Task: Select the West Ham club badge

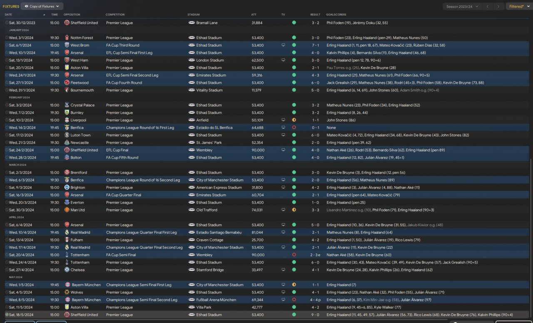Action: point(67,60)
